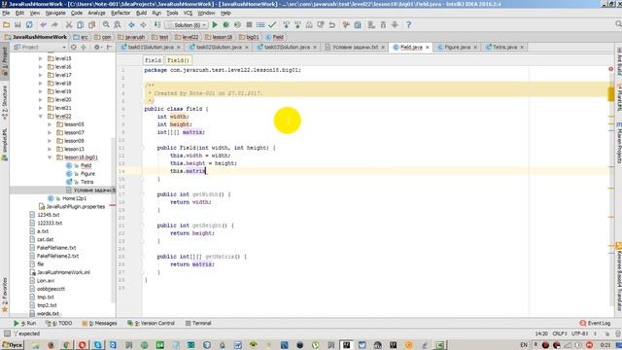Click the Make Project build icon
This screenshot has height=350, width=622.
point(157,24)
